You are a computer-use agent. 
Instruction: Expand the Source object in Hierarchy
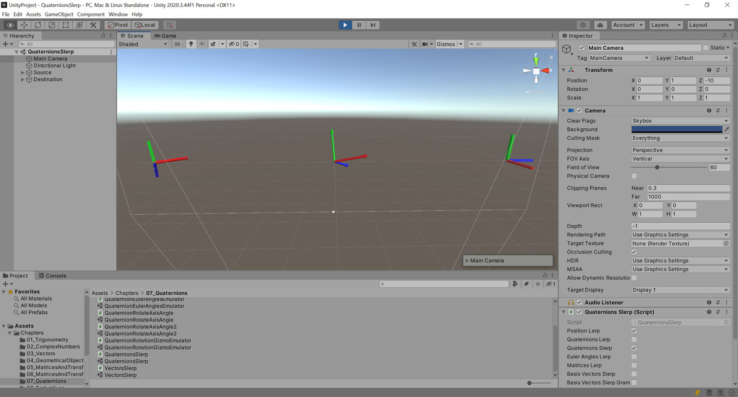(23, 72)
